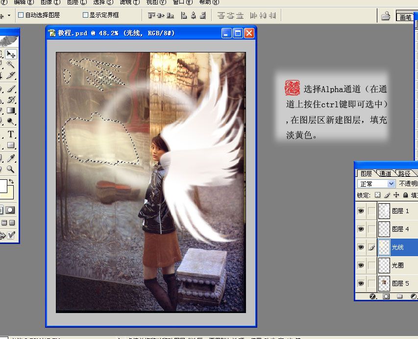Screen dimensions: 418x339
Task: Align right edges in options bar
Action: pos(203,16)
